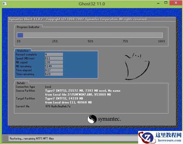The width and height of the screenshot is (183, 144).
Task: Minimize the Ghost32 window
Action: (x=157, y=4)
